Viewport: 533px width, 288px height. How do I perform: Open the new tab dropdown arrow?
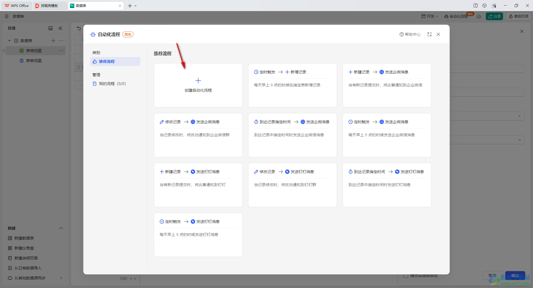tap(135, 6)
